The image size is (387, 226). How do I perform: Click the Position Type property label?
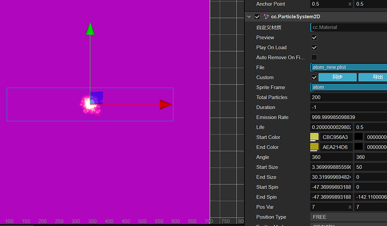(271, 217)
